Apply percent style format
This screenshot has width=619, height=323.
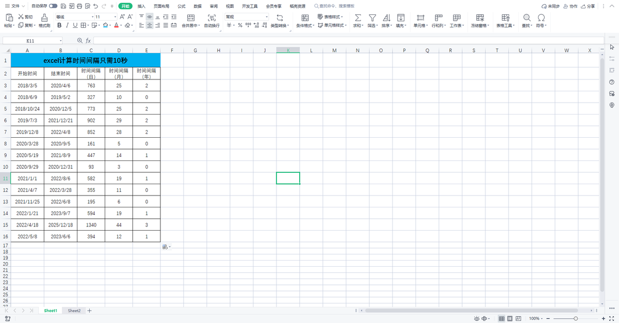(x=240, y=25)
